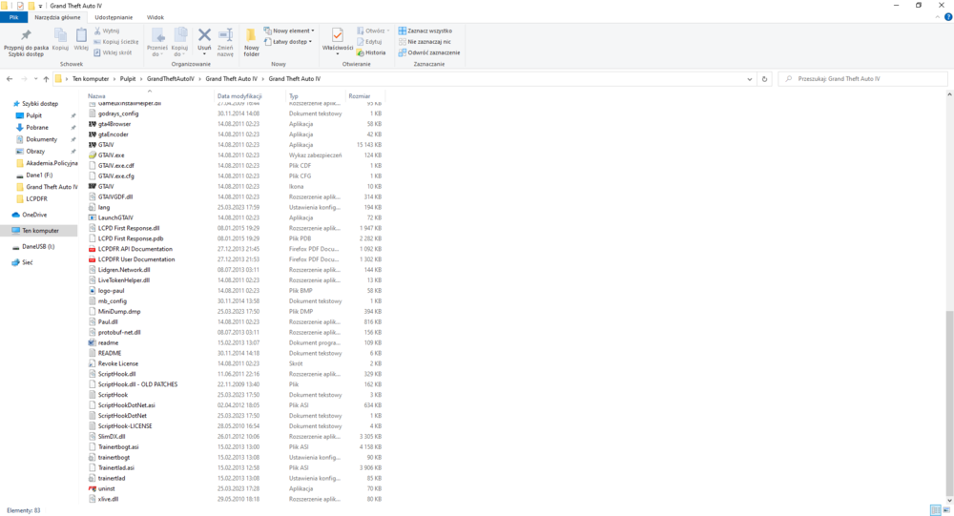The image size is (954, 516).
Task: Open recent locations dropdown near navigation arrows
Action: [x=35, y=78]
